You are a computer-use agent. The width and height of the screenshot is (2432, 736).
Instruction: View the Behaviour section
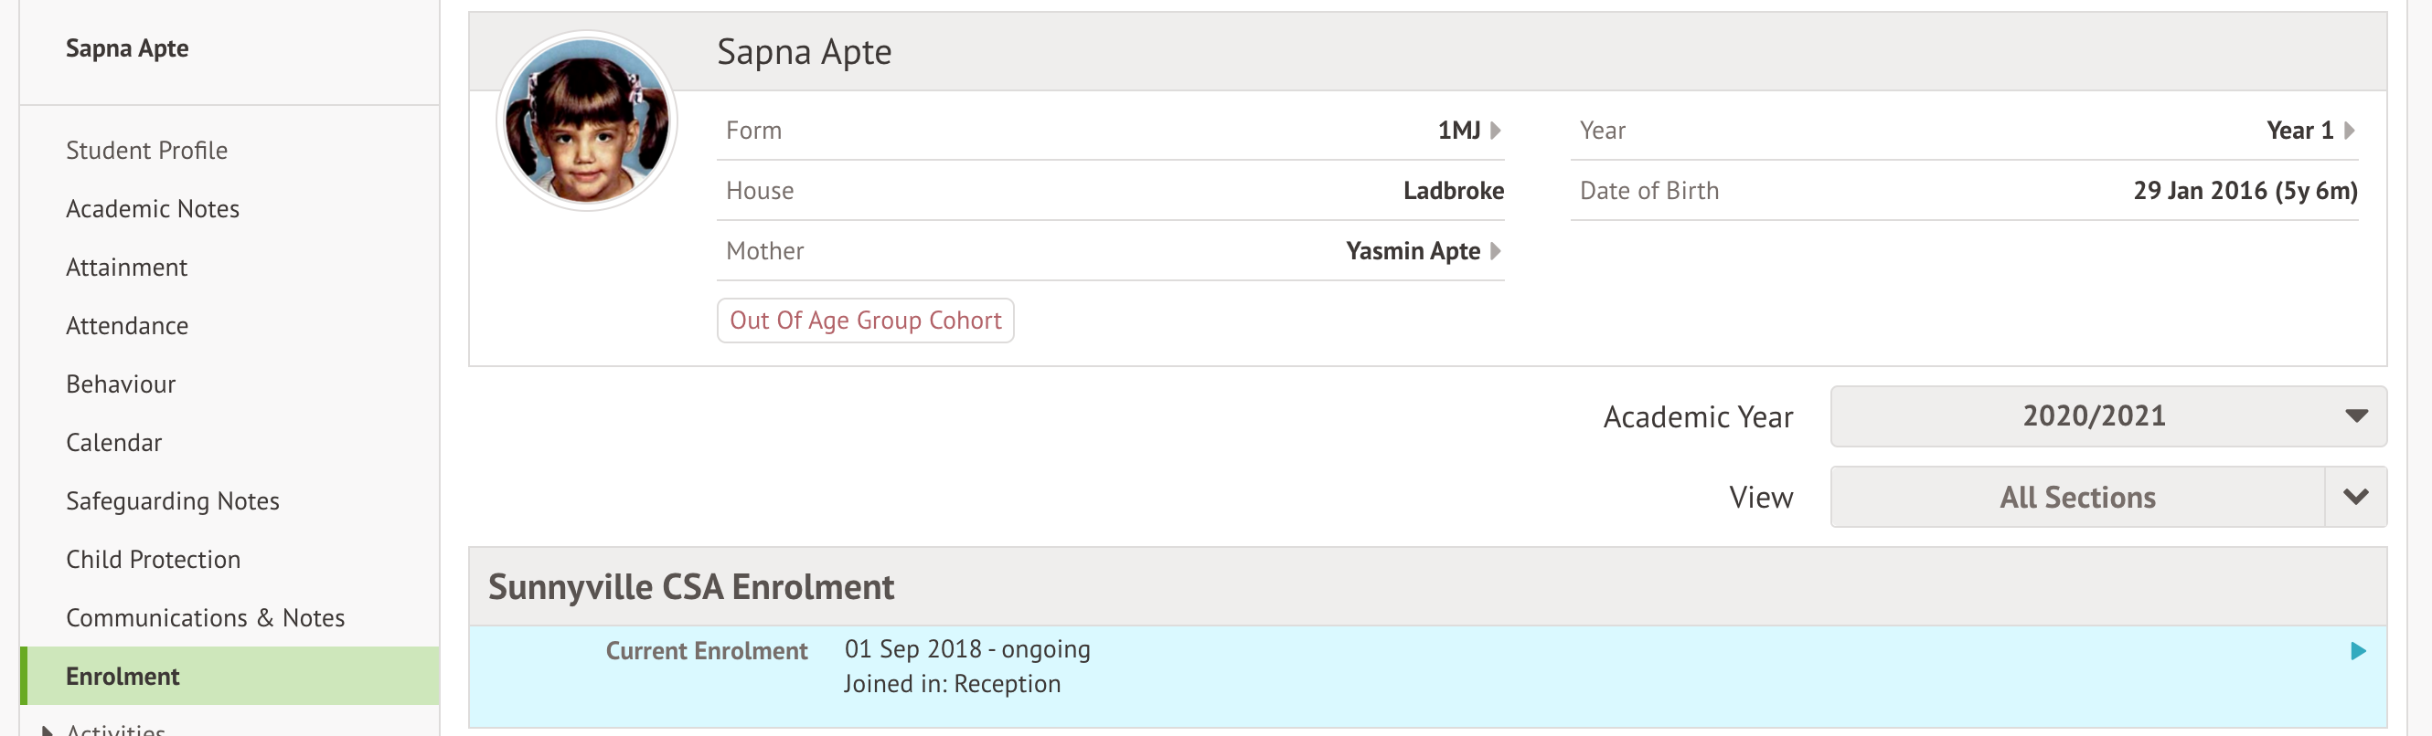point(120,384)
